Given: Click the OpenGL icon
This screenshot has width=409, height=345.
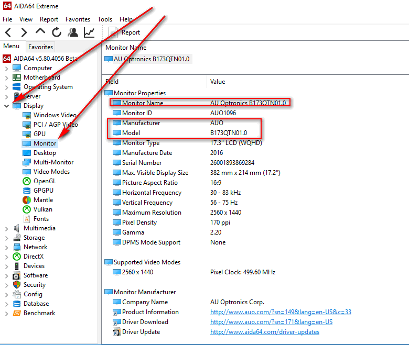Looking at the screenshot, I should (x=27, y=181).
